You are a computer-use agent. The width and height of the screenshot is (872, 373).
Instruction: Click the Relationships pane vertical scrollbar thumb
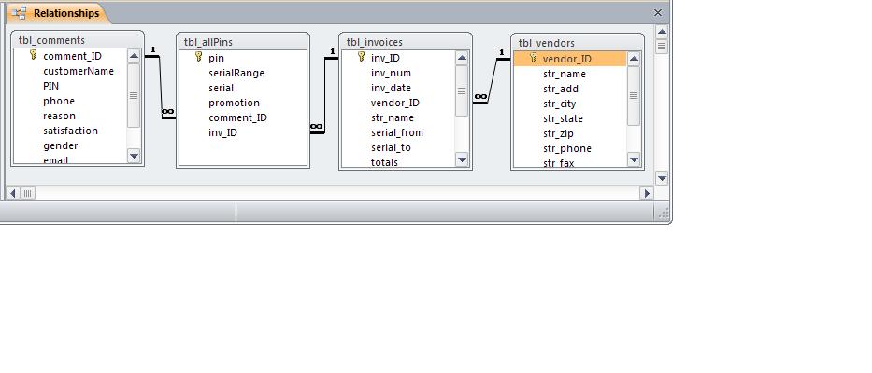pyautogui.click(x=662, y=46)
